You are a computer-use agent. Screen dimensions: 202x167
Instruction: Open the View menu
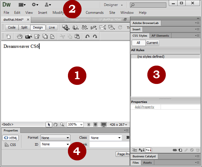[29, 13]
